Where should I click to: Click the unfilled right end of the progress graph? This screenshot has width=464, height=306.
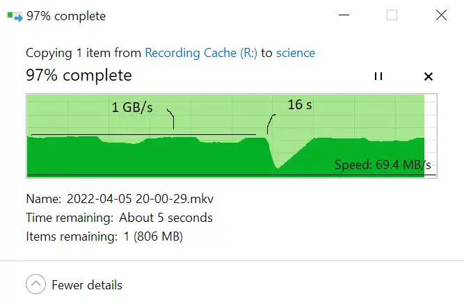pyautogui.click(x=431, y=135)
